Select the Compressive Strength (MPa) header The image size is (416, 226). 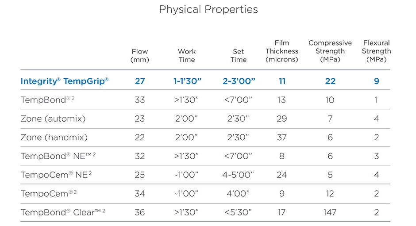[x=330, y=51]
